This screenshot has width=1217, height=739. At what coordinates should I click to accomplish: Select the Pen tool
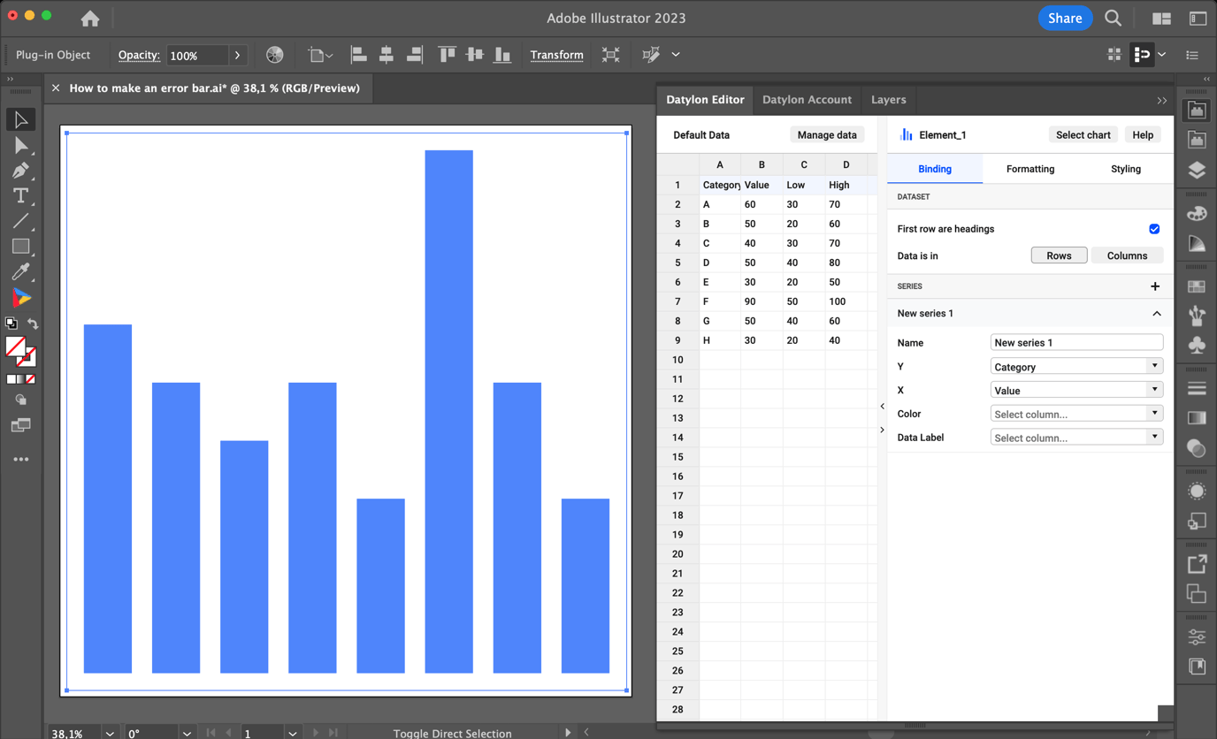pyautogui.click(x=21, y=171)
